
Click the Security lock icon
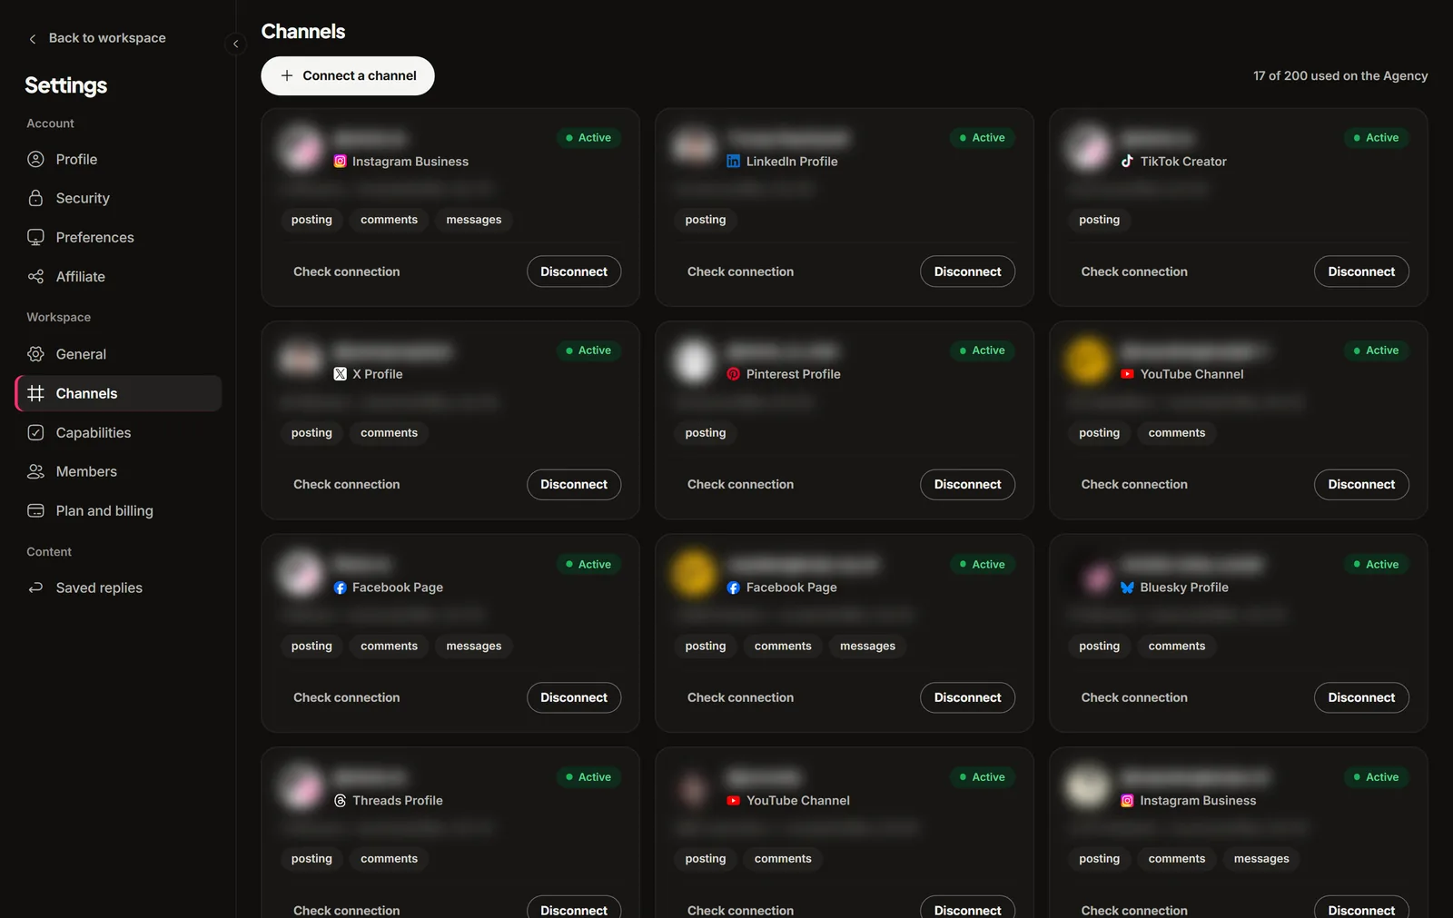click(x=35, y=198)
